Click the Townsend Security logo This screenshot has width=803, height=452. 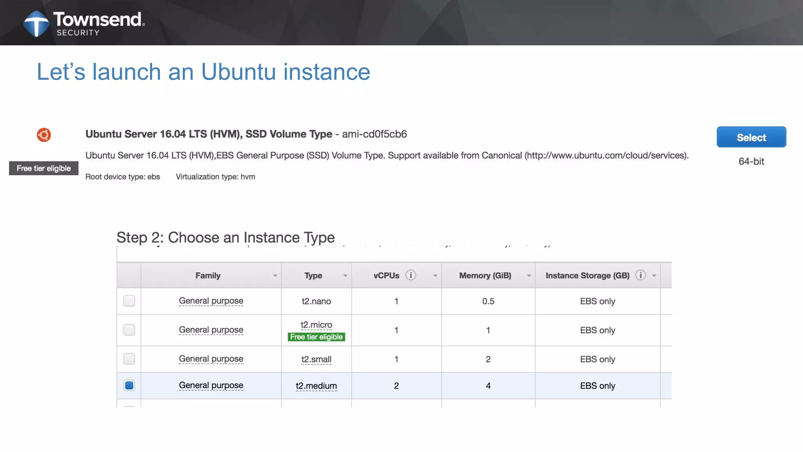click(x=84, y=24)
